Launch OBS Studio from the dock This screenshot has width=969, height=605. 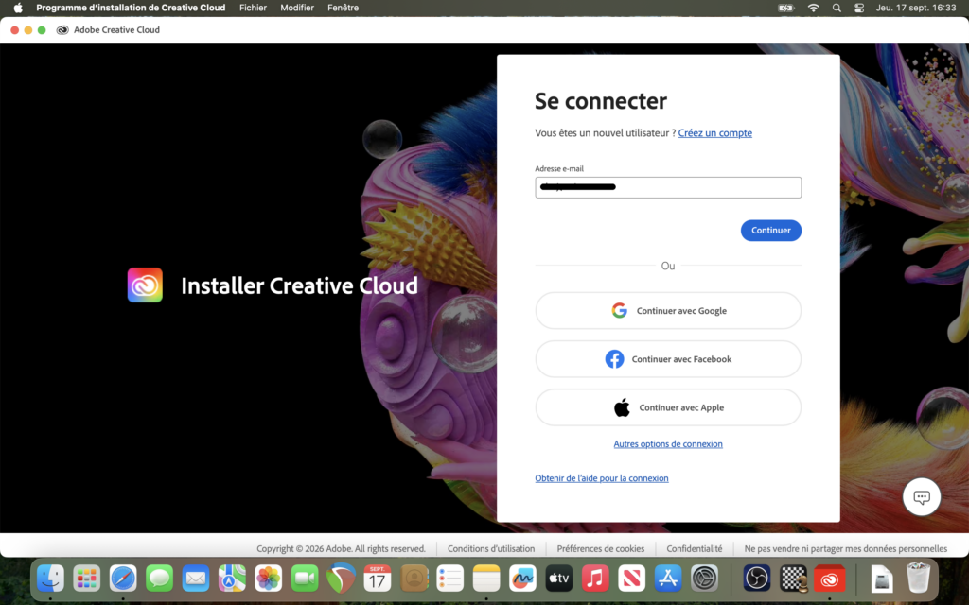click(757, 579)
